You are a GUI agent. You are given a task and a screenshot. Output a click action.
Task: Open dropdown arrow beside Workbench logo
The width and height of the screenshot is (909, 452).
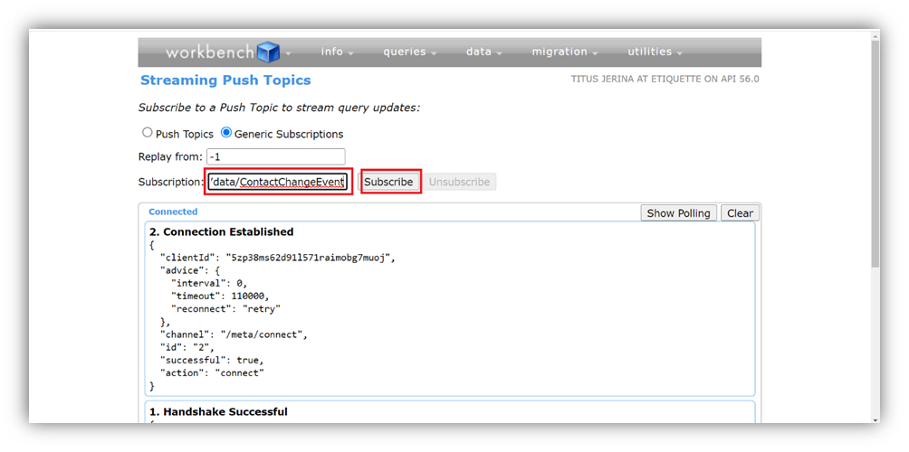point(288,54)
